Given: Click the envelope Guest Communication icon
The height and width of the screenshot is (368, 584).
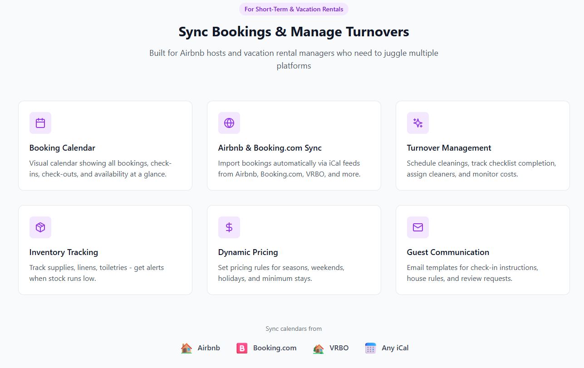Looking at the screenshot, I should click(x=418, y=227).
